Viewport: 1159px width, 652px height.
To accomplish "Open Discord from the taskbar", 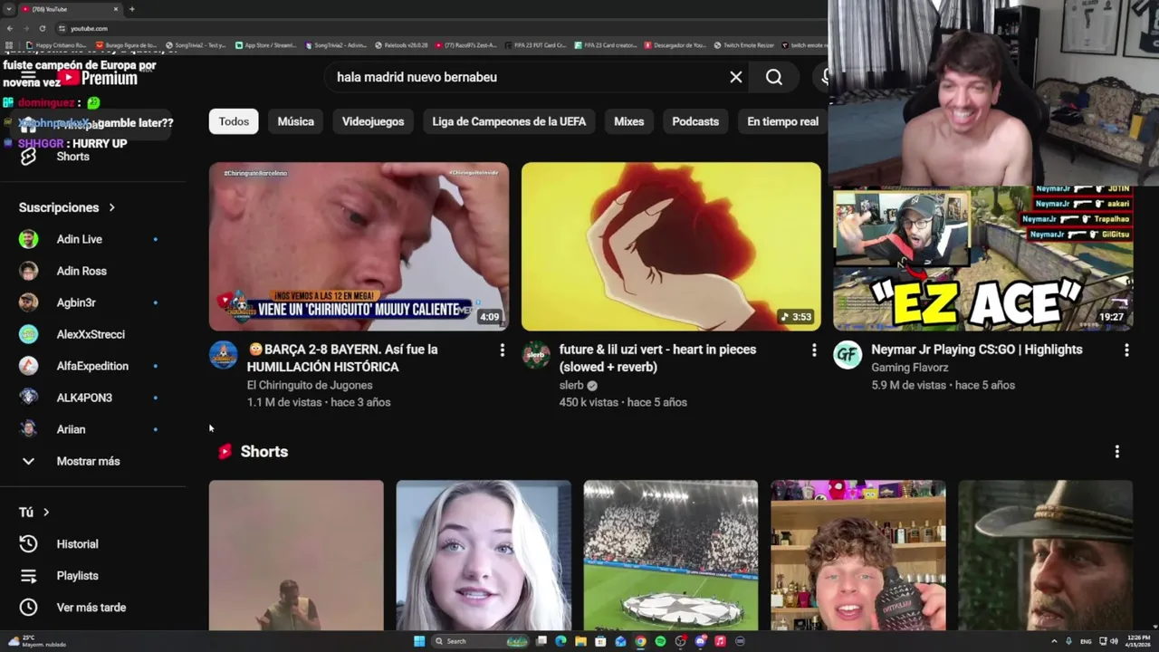I will coord(700,641).
